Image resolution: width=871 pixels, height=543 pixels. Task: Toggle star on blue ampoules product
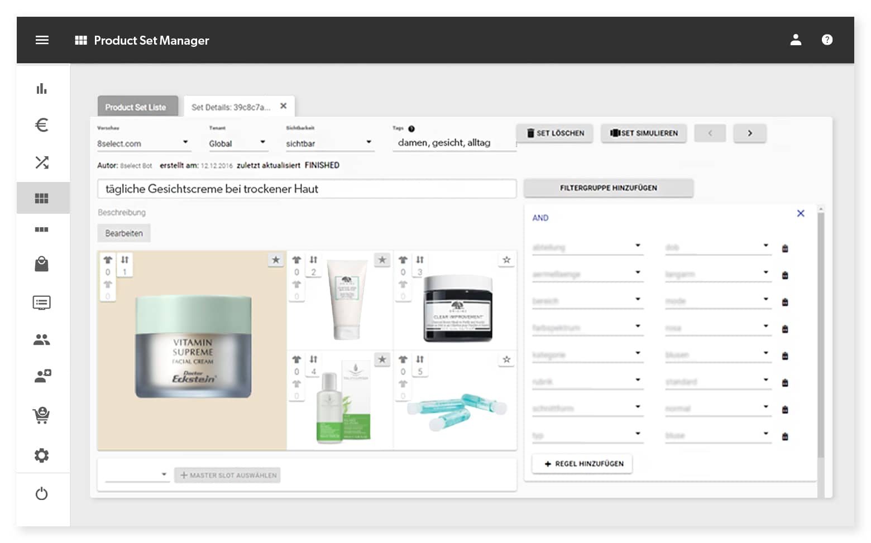[x=506, y=360]
